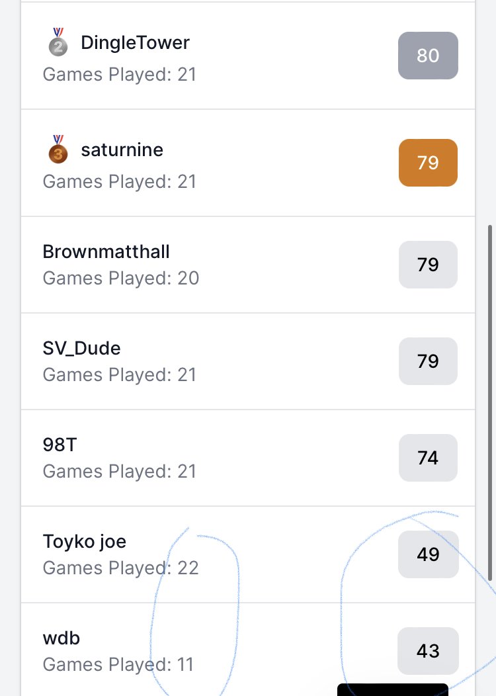The width and height of the screenshot is (496, 696).
Task: Click the orange 79 score badge for saturnine
Action: click(x=428, y=163)
